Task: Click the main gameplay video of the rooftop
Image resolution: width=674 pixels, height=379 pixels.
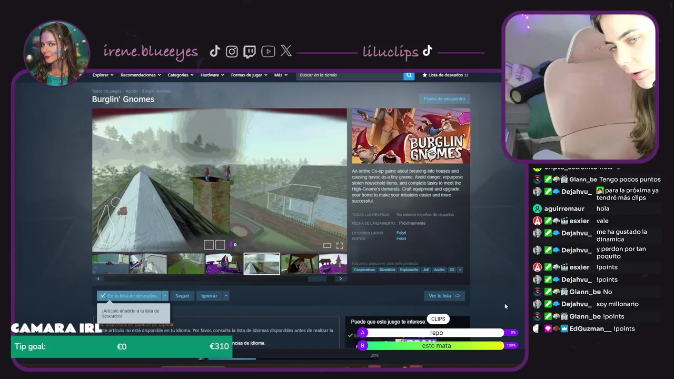Action: (220, 180)
